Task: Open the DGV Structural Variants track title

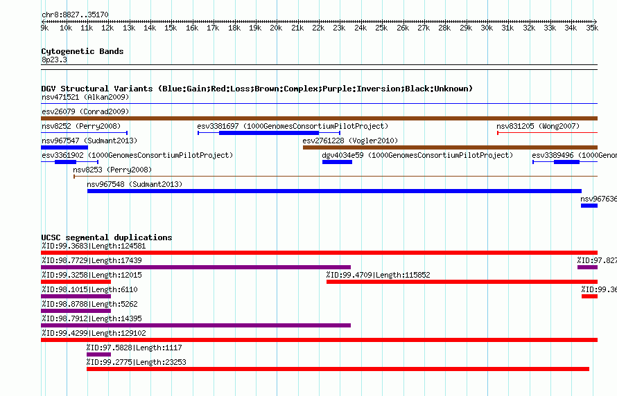Action: [257, 89]
